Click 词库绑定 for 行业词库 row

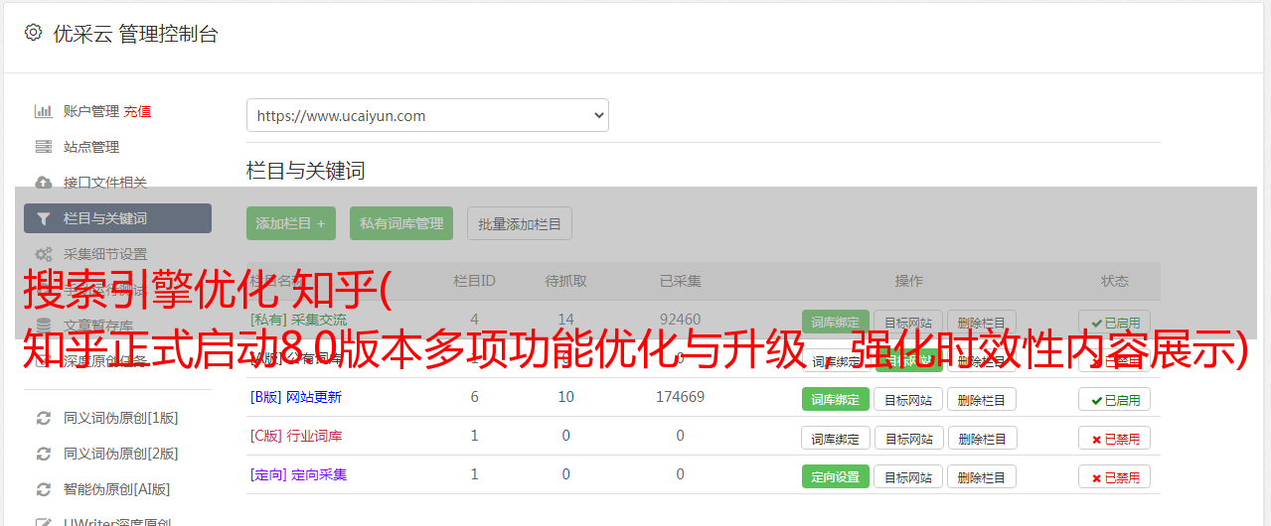coord(836,438)
